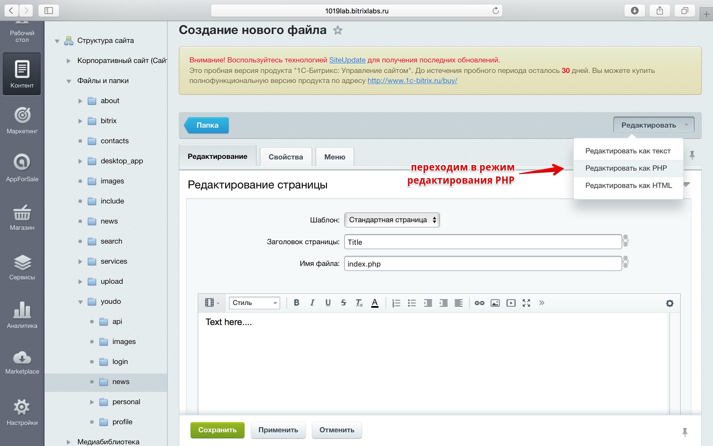Open the 1c-bitrix.ru/buy link
713x446 pixels.
(x=412, y=81)
